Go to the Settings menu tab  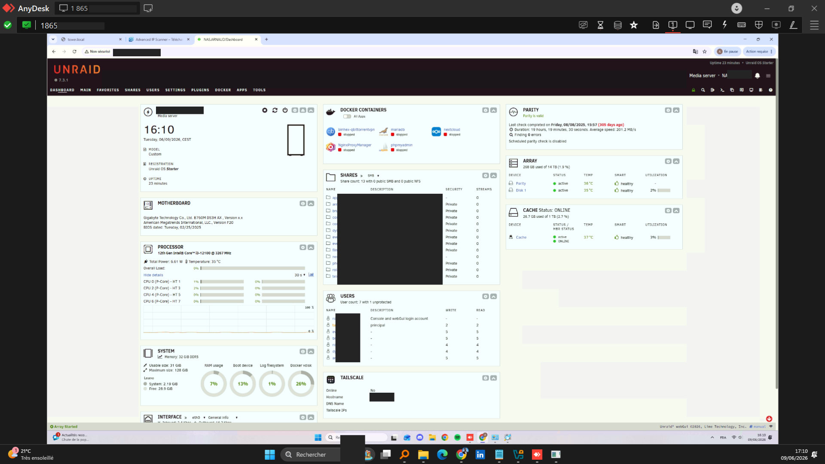click(175, 90)
